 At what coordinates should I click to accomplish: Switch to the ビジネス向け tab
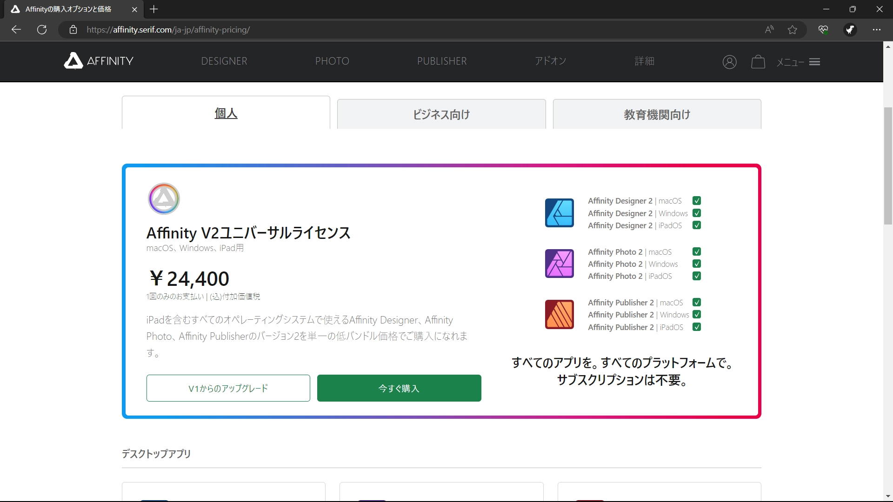441,114
